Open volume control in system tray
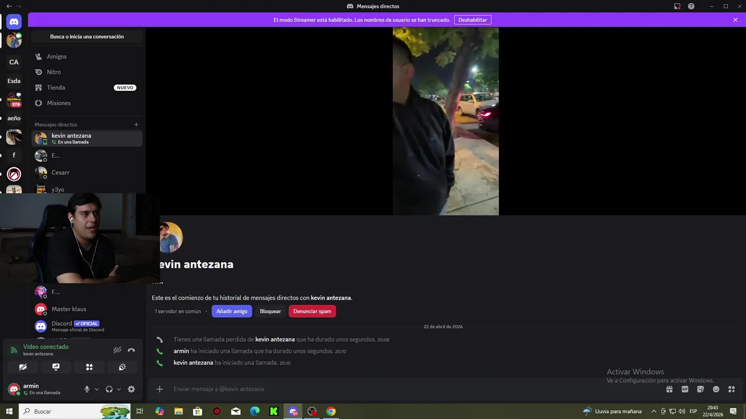The width and height of the screenshot is (746, 419). [682, 411]
